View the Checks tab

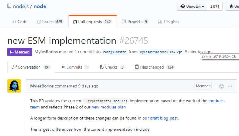pyautogui.click(x=112, y=67)
